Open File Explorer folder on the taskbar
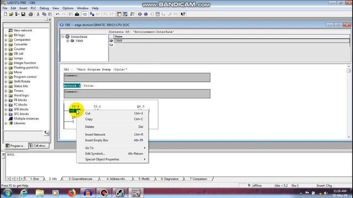This screenshot has height=198, width=353. tap(40, 193)
